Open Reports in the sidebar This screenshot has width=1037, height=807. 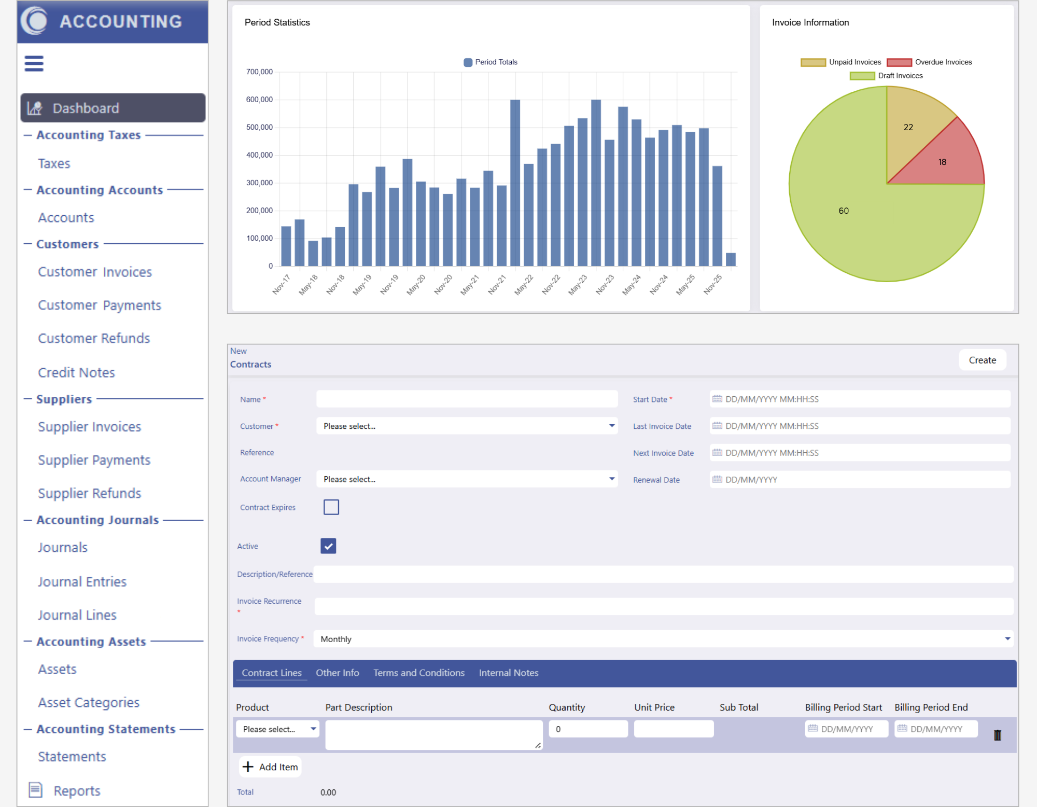tap(77, 790)
